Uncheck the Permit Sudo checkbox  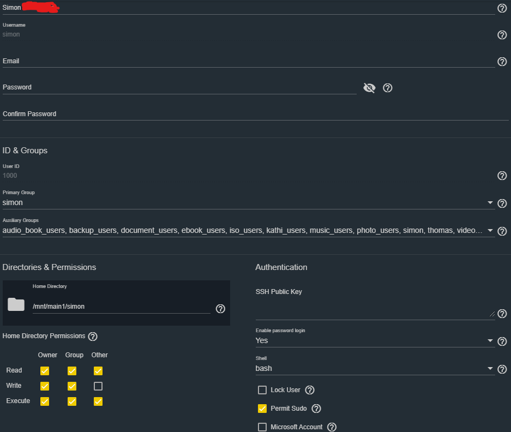pos(262,409)
